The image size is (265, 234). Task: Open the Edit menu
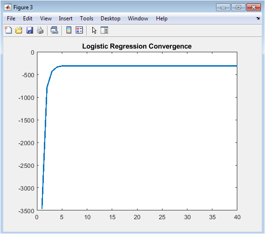(x=28, y=18)
